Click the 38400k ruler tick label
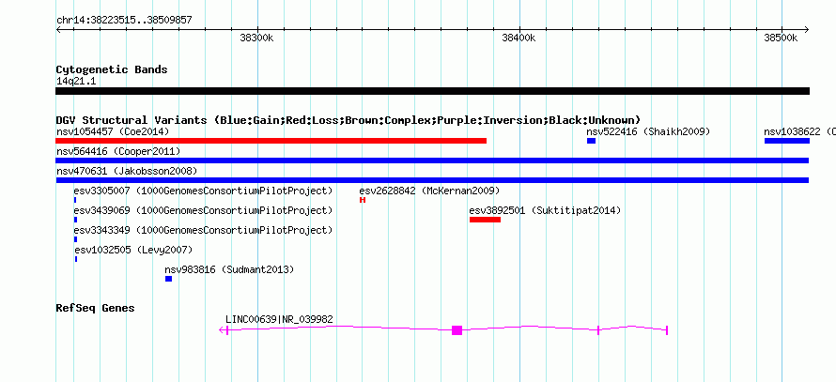This screenshot has height=382, width=836. point(519,38)
